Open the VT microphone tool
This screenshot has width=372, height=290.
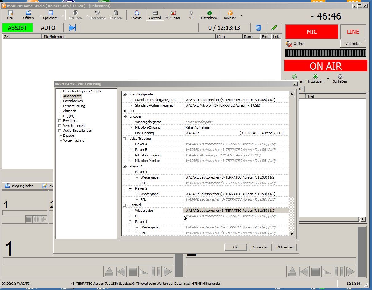pyautogui.click(x=191, y=15)
